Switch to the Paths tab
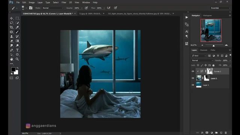Viewport: 240px width, 135px height. [213, 50]
